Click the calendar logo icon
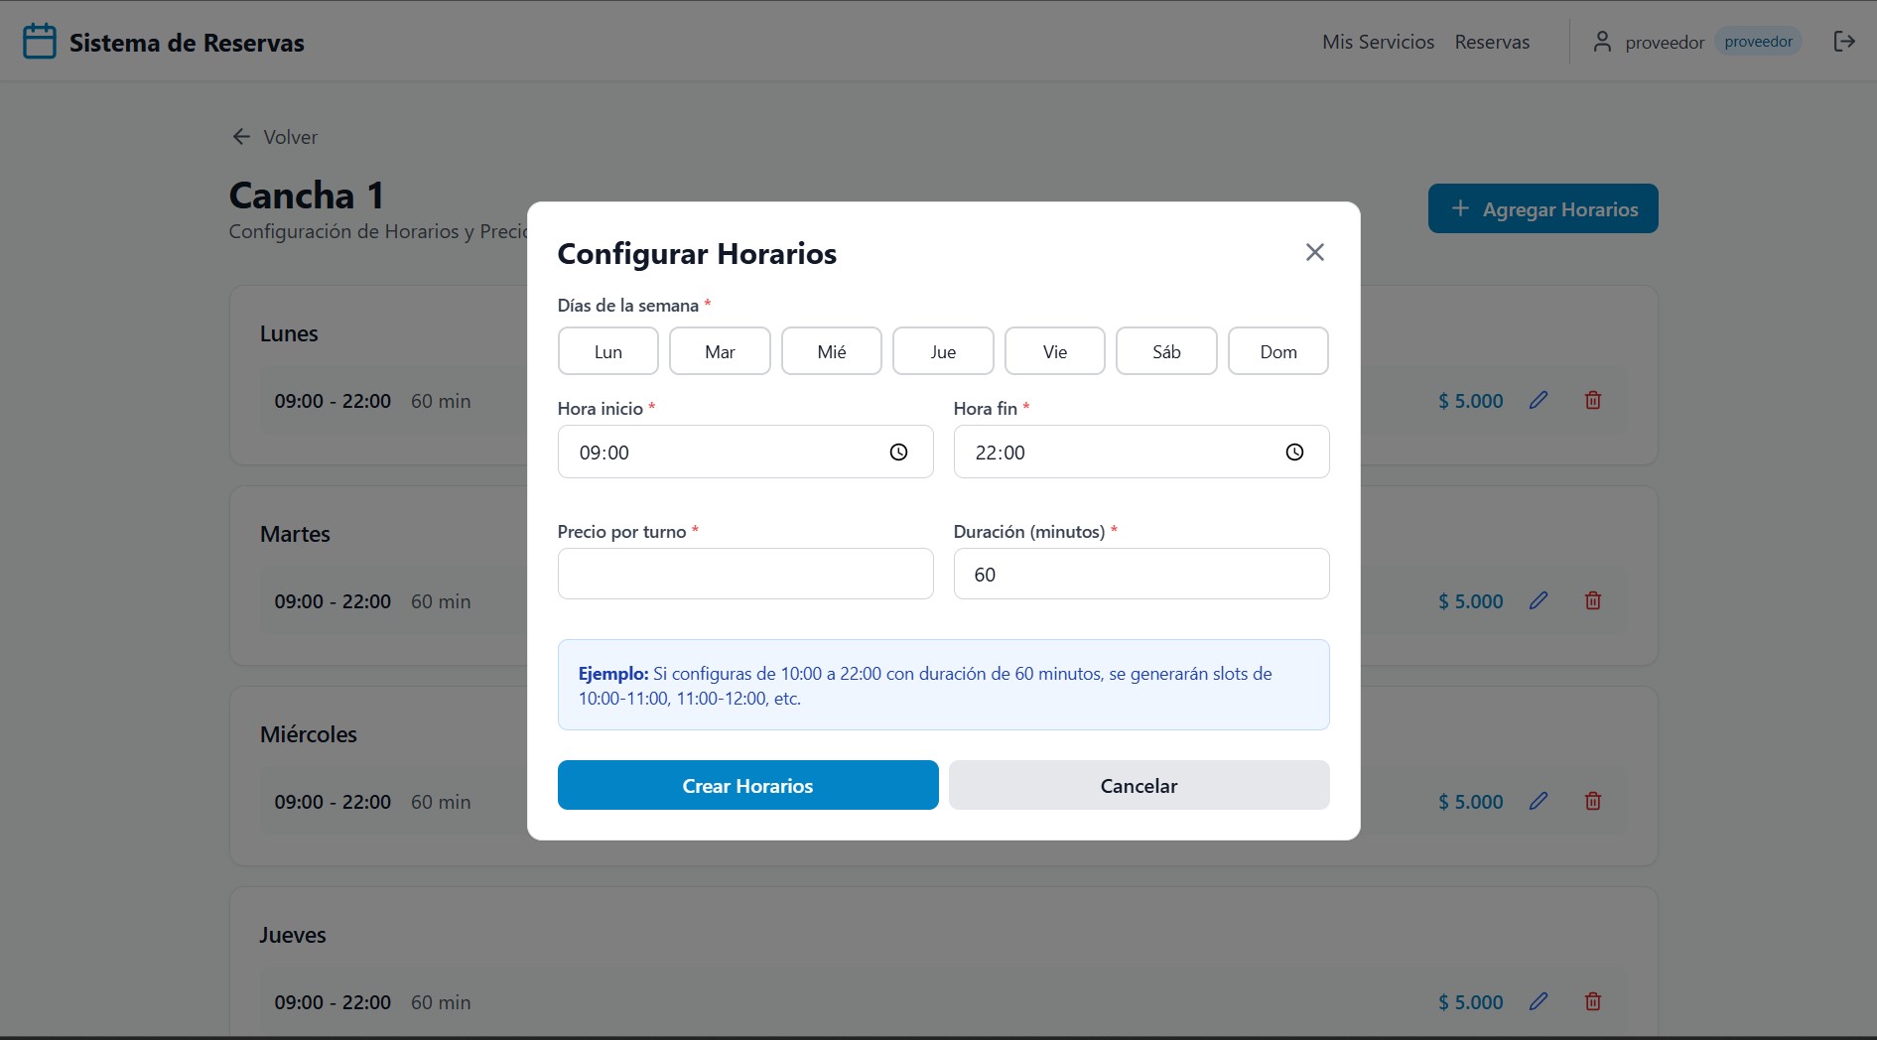 coord(40,42)
